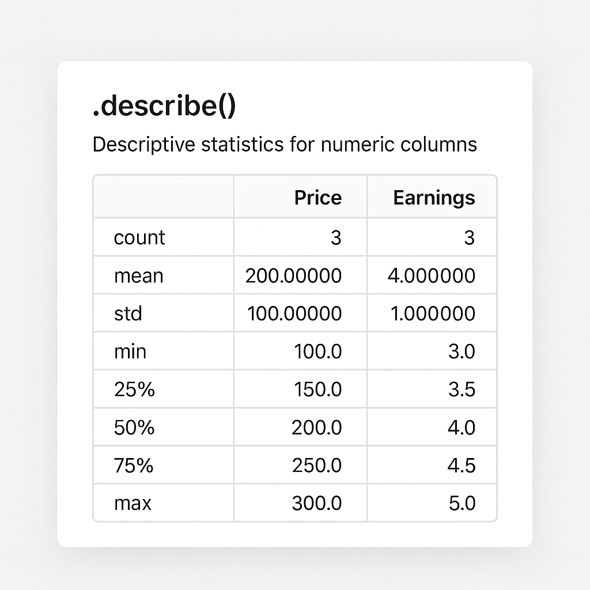
Task: Select the Earnings column header
Action: point(434,198)
